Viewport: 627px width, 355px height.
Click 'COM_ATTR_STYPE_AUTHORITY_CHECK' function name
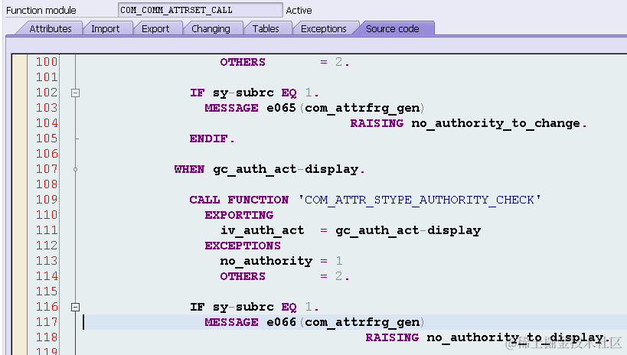click(420, 200)
